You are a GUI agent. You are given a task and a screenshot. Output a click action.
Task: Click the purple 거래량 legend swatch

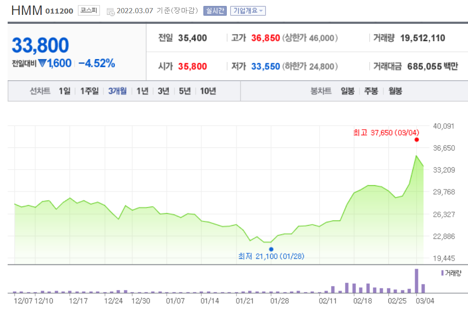click(442, 273)
